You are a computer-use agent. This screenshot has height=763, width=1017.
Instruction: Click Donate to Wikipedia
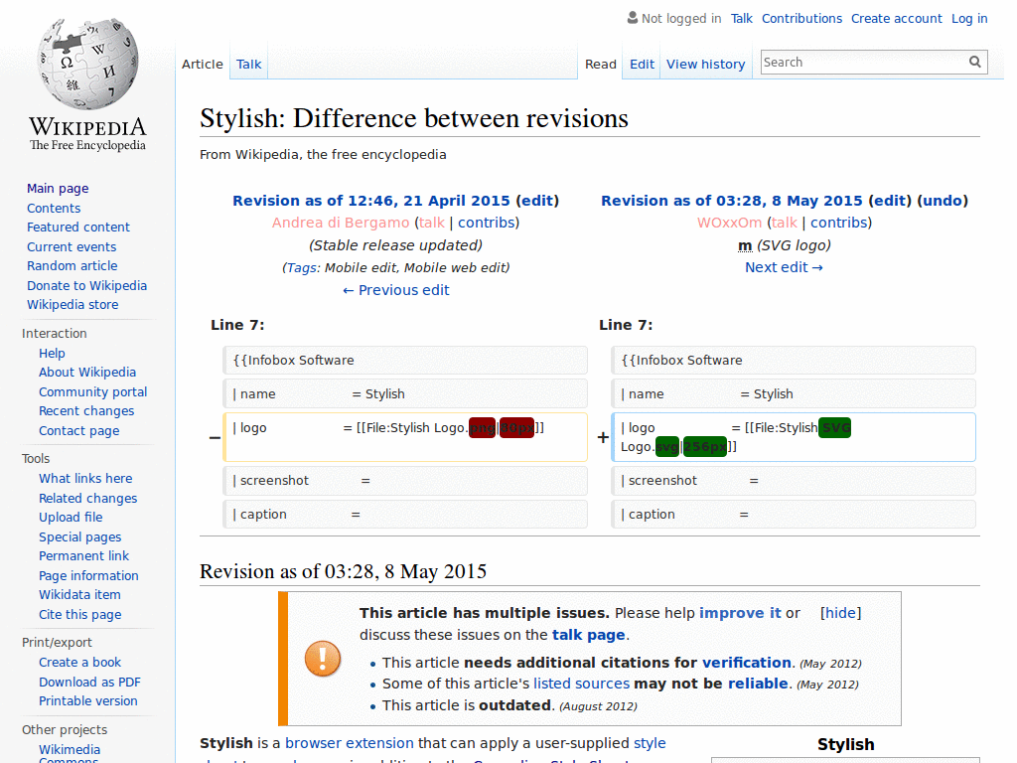coord(87,285)
